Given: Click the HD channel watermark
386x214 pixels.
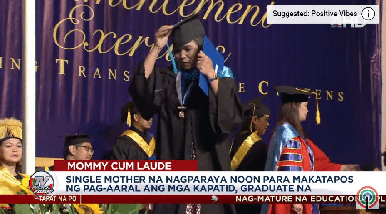Looking at the screenshot, I should pyautogui.click(x=349, y=22).
